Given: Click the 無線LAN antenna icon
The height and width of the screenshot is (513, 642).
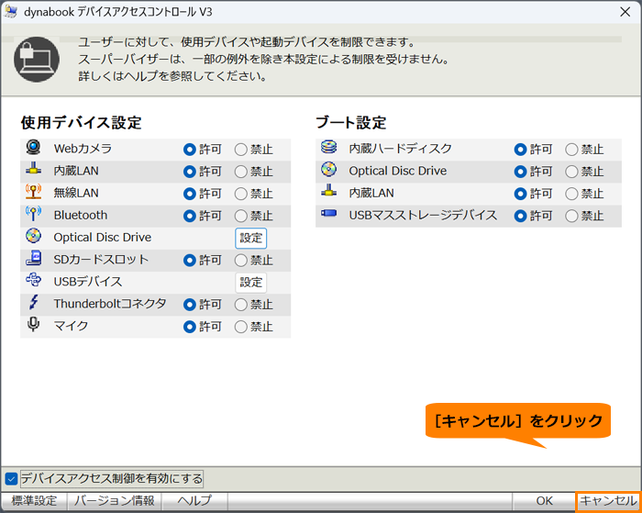Looking at the screenshot, I should point(33,192).
